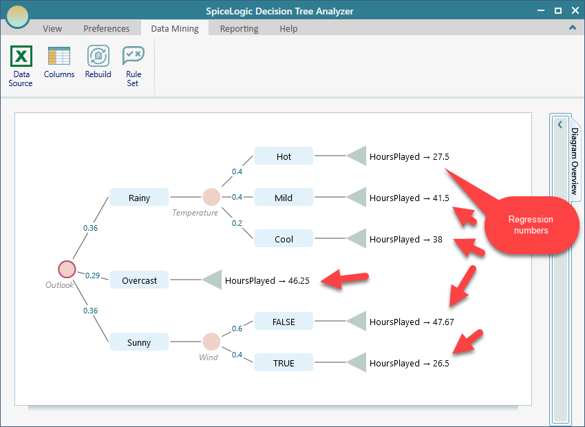Switch to the View tab
The height and width of the screenshot is (427, 585).
(x=52, y=28)
